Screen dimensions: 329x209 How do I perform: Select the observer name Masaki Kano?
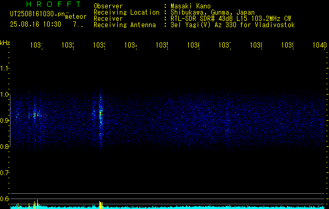tap(190, 6)
